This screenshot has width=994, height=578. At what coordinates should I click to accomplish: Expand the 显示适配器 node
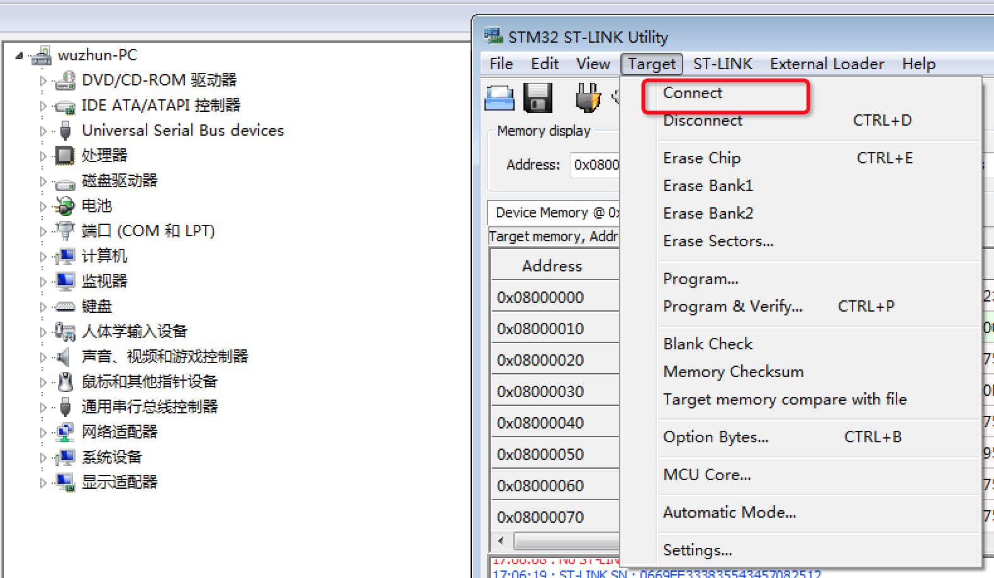43,483
